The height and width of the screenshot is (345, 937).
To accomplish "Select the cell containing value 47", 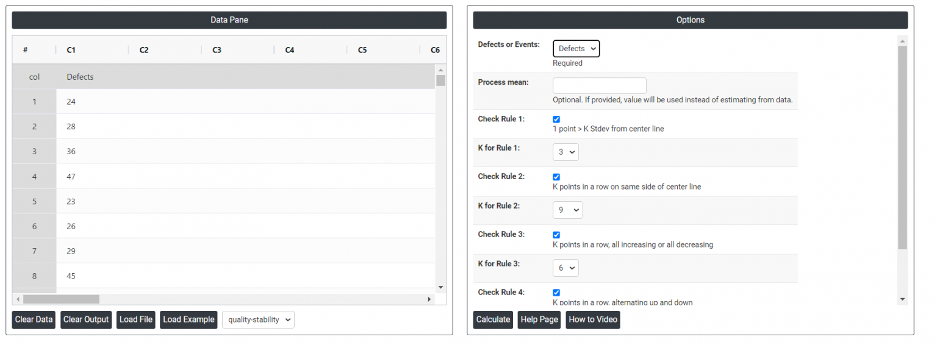I will [x=71, y=177].
